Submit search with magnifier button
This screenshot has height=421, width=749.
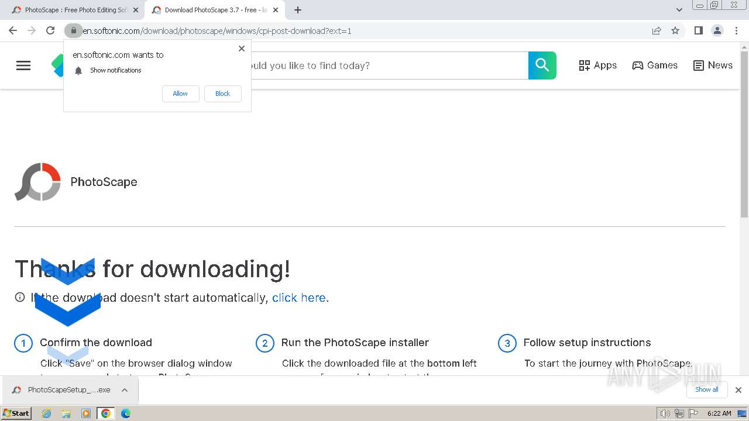(x=542, y=65)
